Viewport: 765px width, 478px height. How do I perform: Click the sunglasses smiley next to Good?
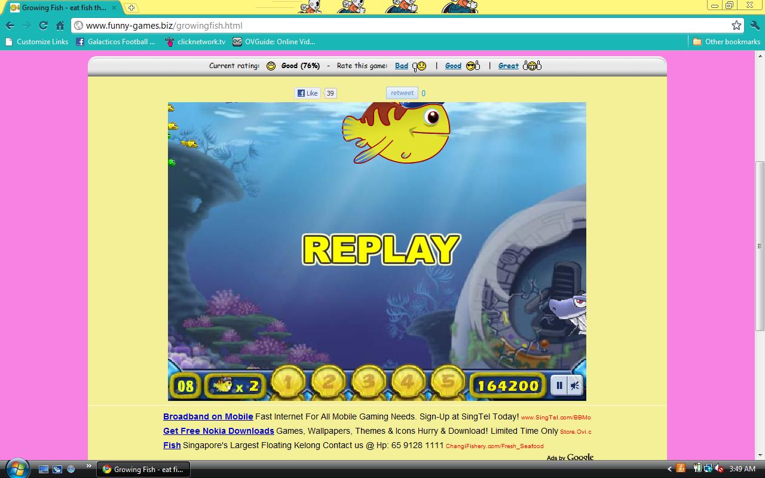(473, 66)
